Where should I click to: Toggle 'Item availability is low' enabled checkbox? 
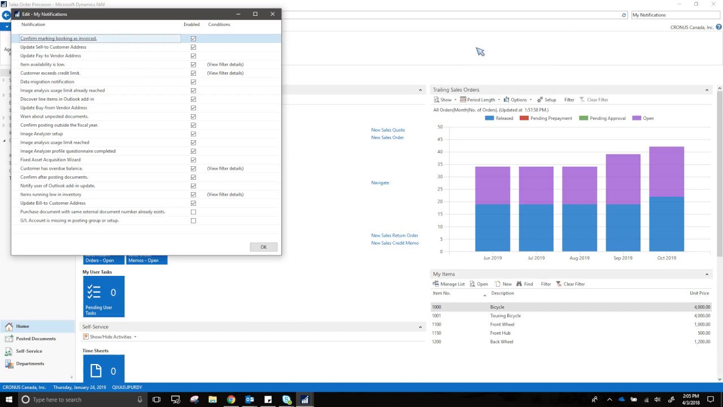point(193,64)
